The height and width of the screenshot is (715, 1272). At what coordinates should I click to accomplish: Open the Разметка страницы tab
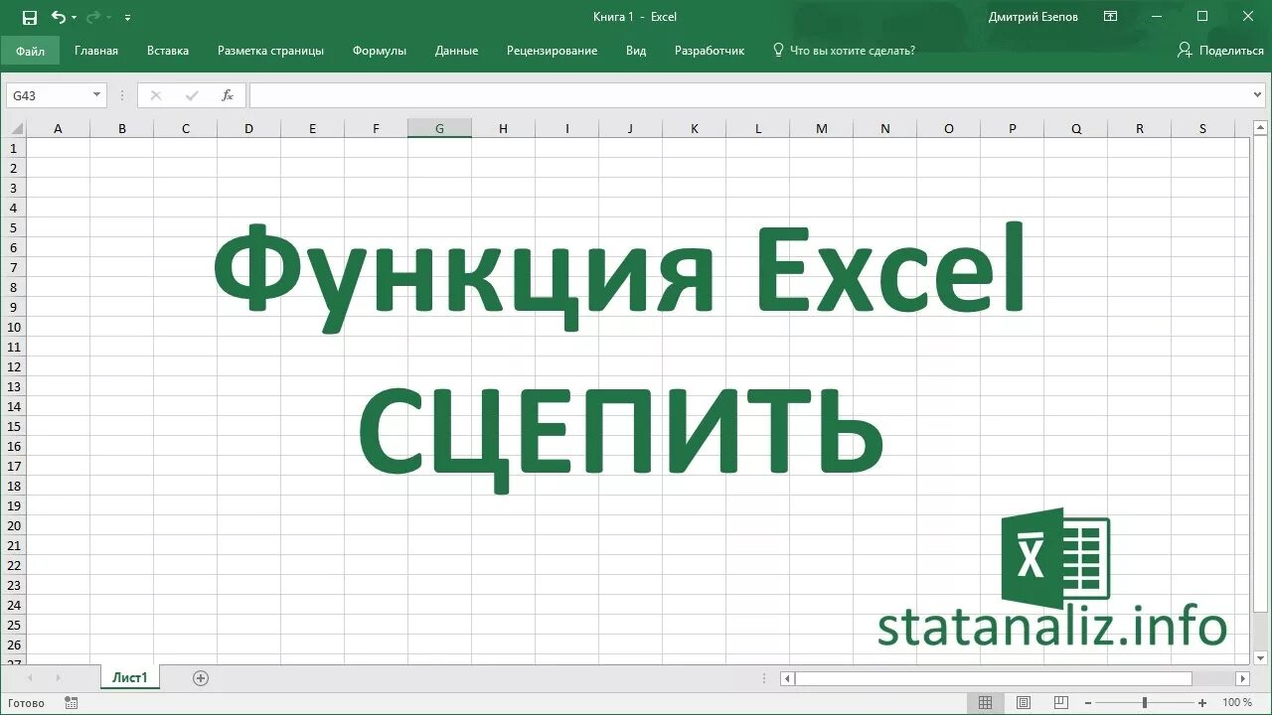[x=270, y=51]
